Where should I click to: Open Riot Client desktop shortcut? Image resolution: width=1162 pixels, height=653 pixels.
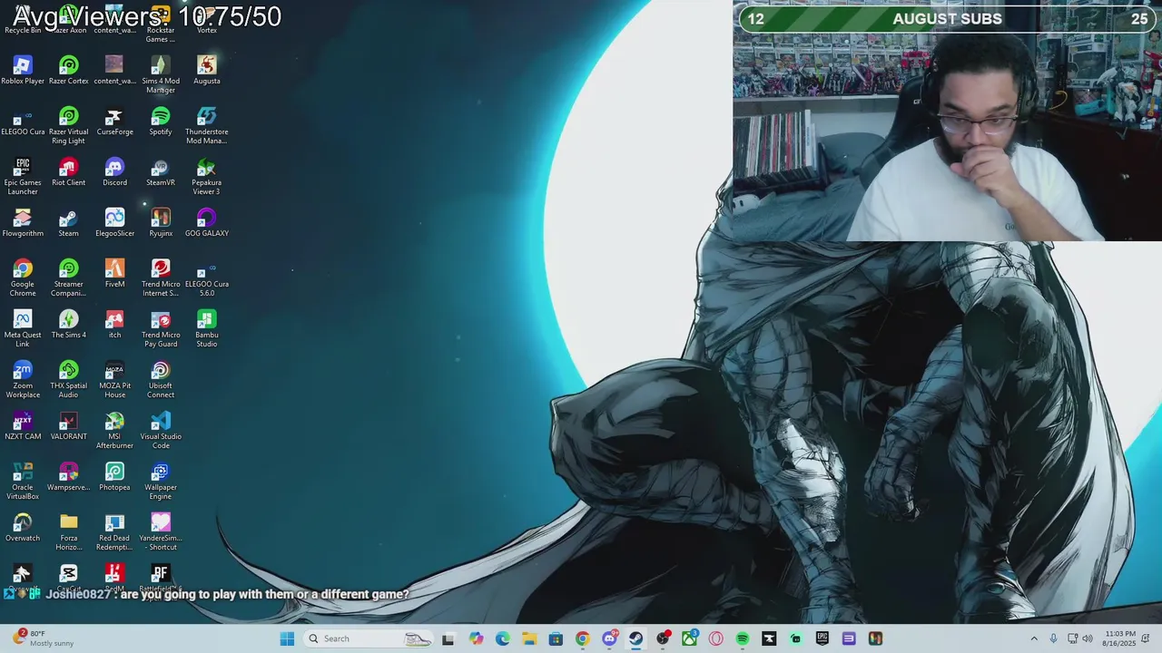click(69, 172)
